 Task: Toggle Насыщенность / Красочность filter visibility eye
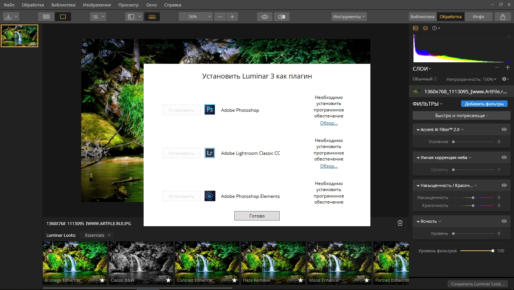[504, 185]
